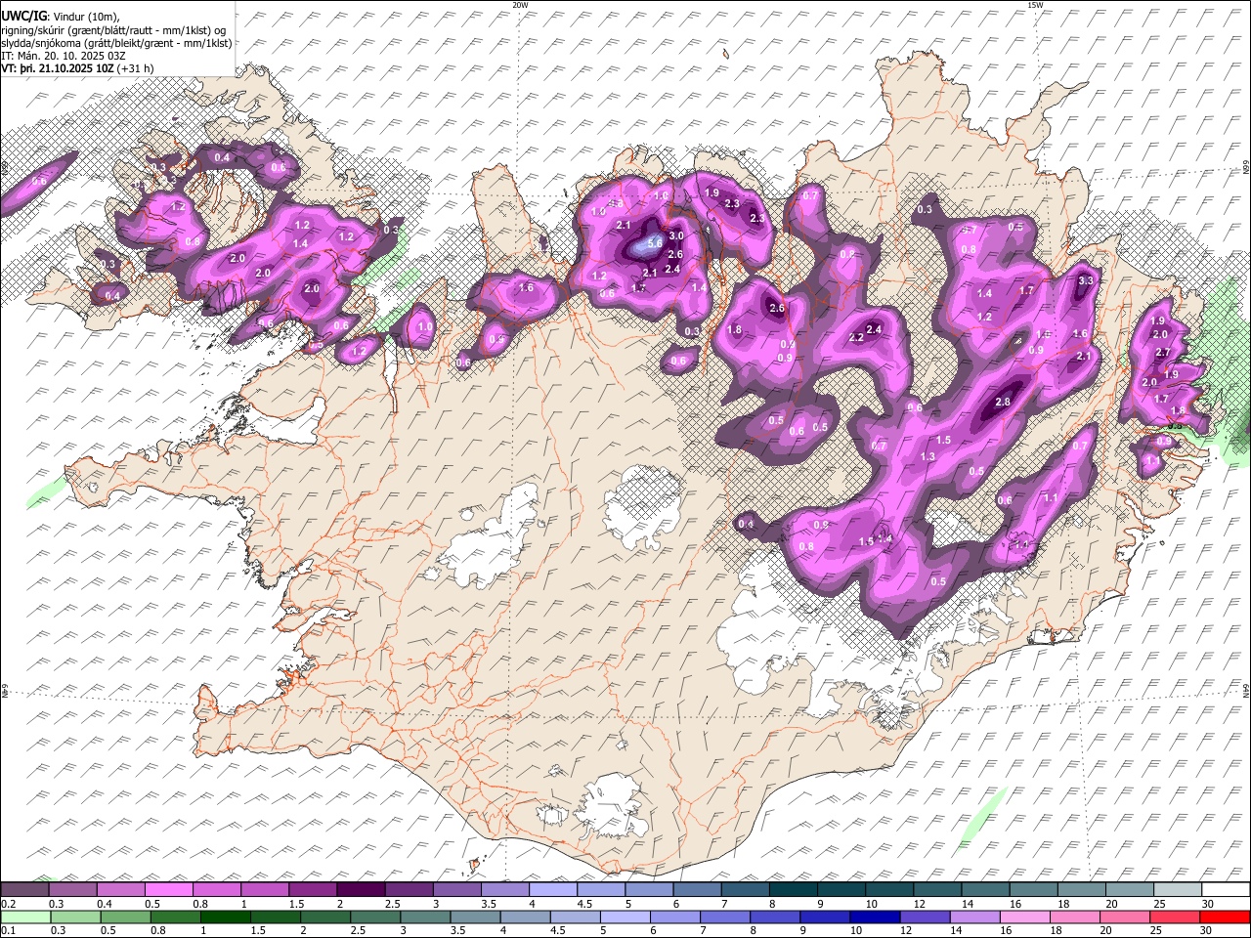Pick the dark teal 8–9 snow scale swatch
This screenshot has width=1251, height=938.
coord(792,890)
